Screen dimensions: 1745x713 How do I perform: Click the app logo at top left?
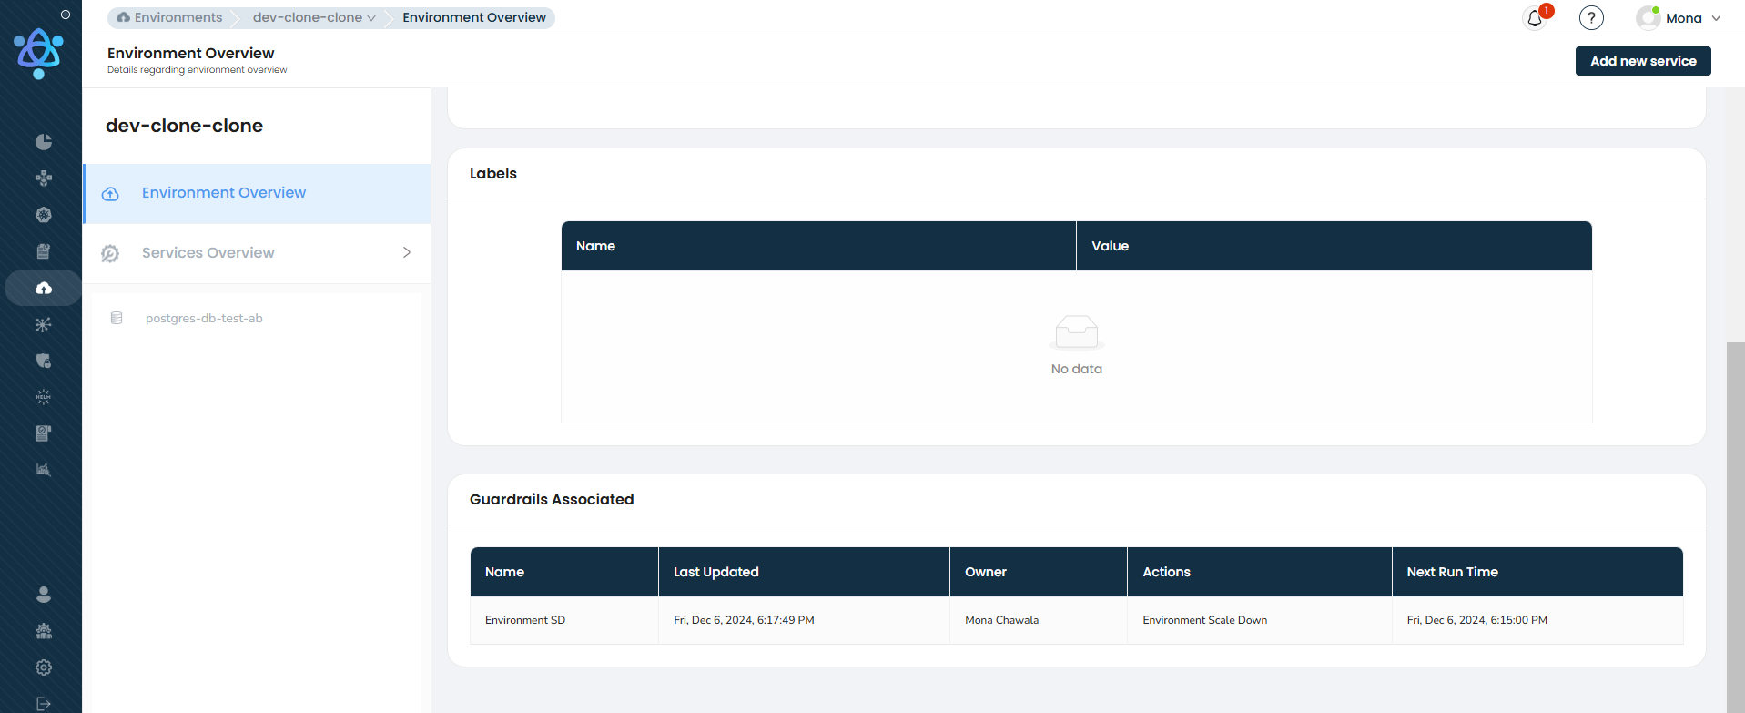pyautogui.click(x=39, y=54)
